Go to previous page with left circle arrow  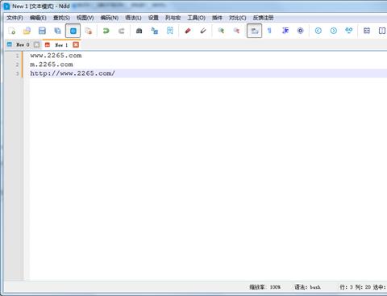pyautogui.click(x=318, y=31)
